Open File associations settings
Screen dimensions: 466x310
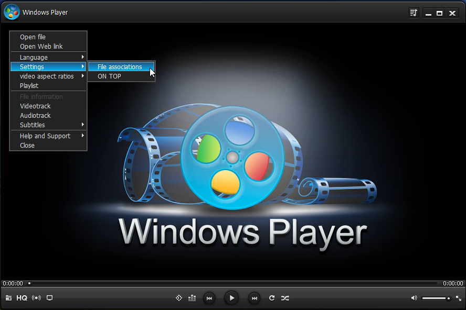[121, 67]
